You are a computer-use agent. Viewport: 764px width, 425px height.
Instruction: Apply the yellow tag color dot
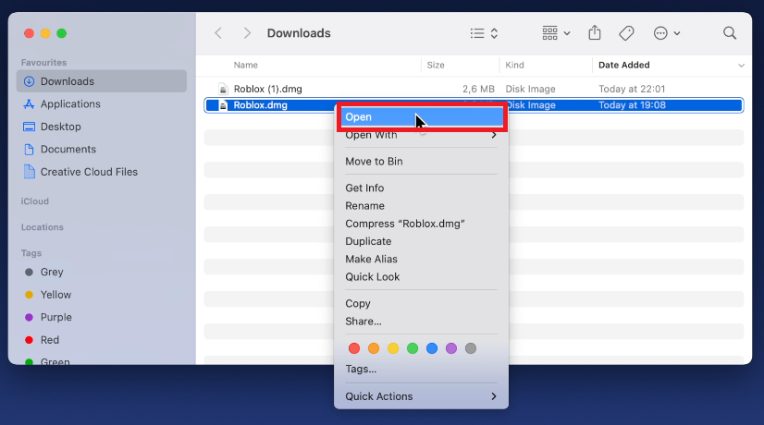(x=393, y=348)
